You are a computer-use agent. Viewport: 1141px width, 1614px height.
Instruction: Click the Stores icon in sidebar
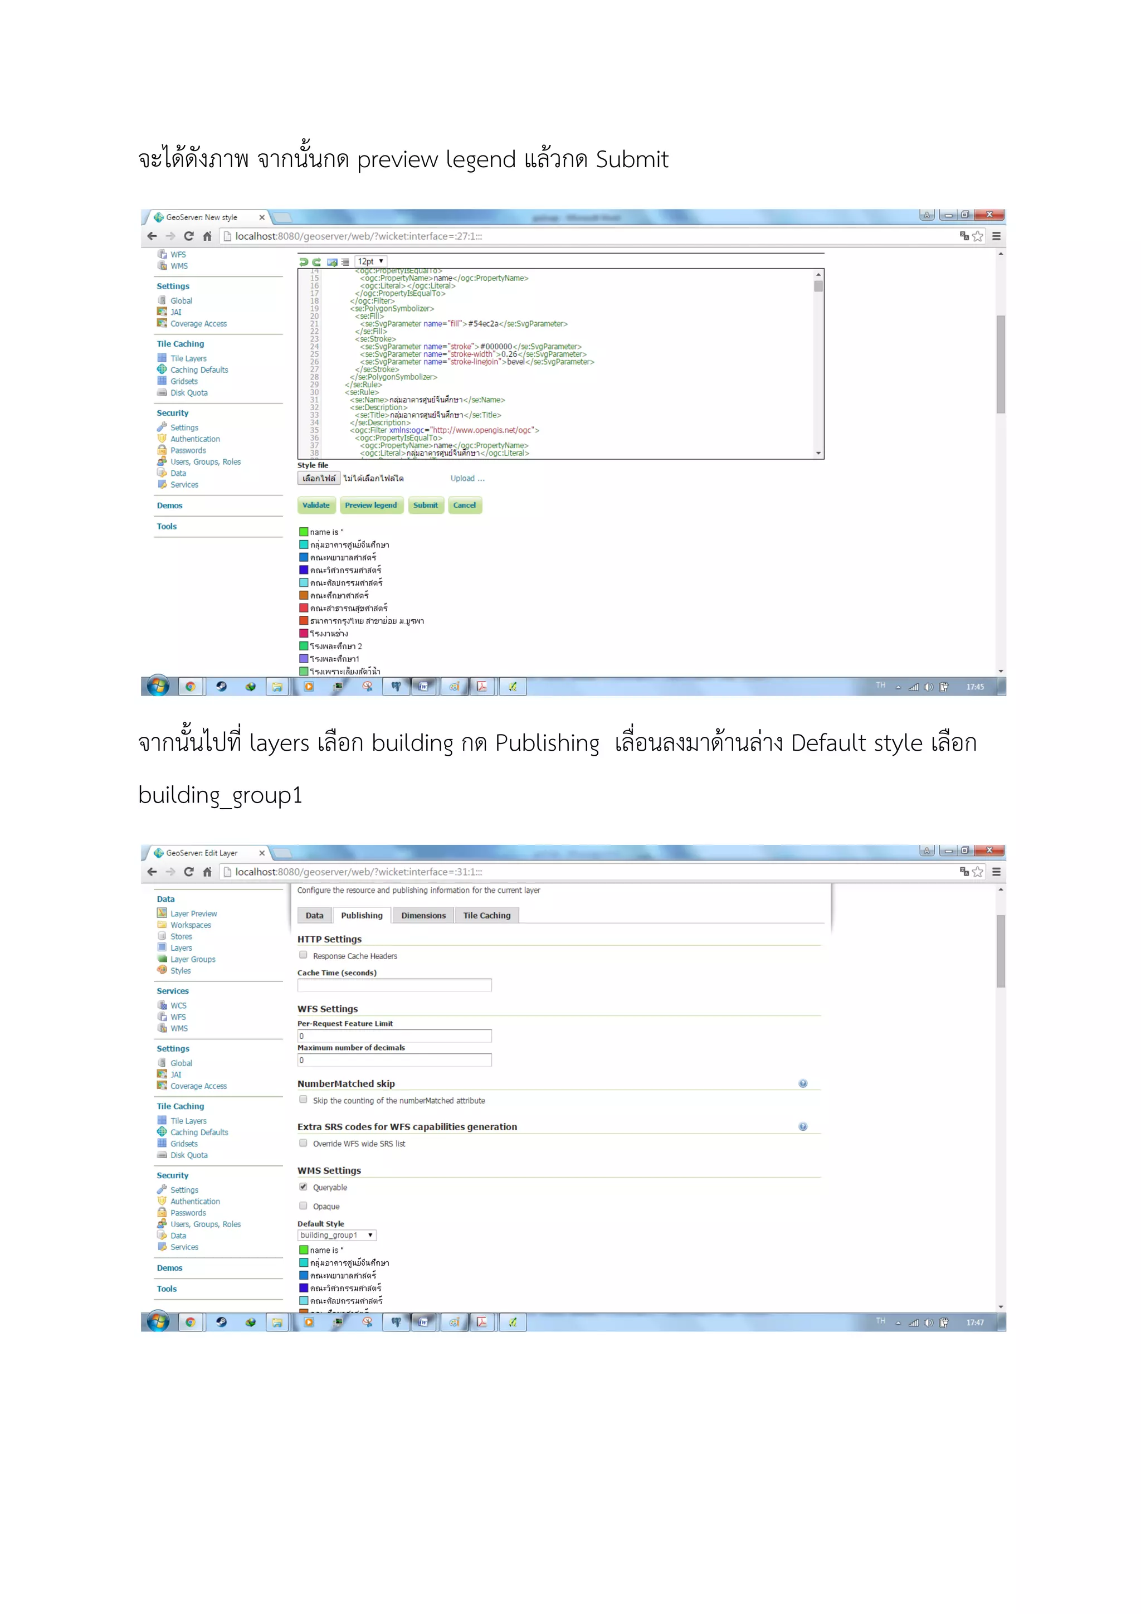[162, 936]
